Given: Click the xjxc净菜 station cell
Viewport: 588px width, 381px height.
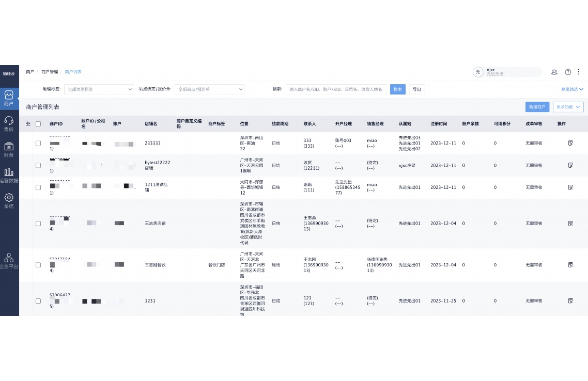Looking at the screenshot, I should [407, 165].
